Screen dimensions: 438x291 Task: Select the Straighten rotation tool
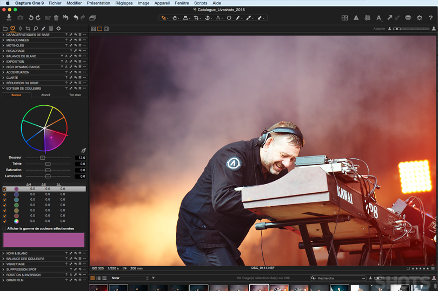[x=207, y=18]
